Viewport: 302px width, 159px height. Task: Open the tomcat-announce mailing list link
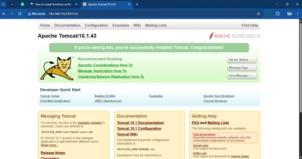click(204, 134)
